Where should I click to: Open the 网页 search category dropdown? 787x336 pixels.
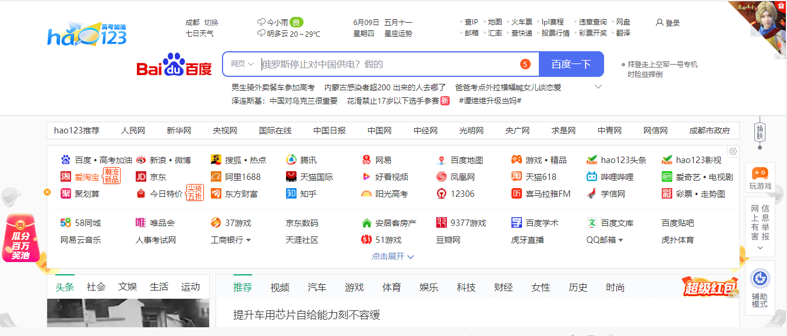pos(241,63)
